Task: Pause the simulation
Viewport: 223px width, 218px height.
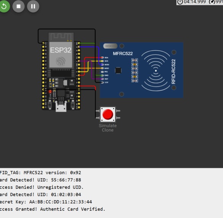Action: tap(33, 6)
